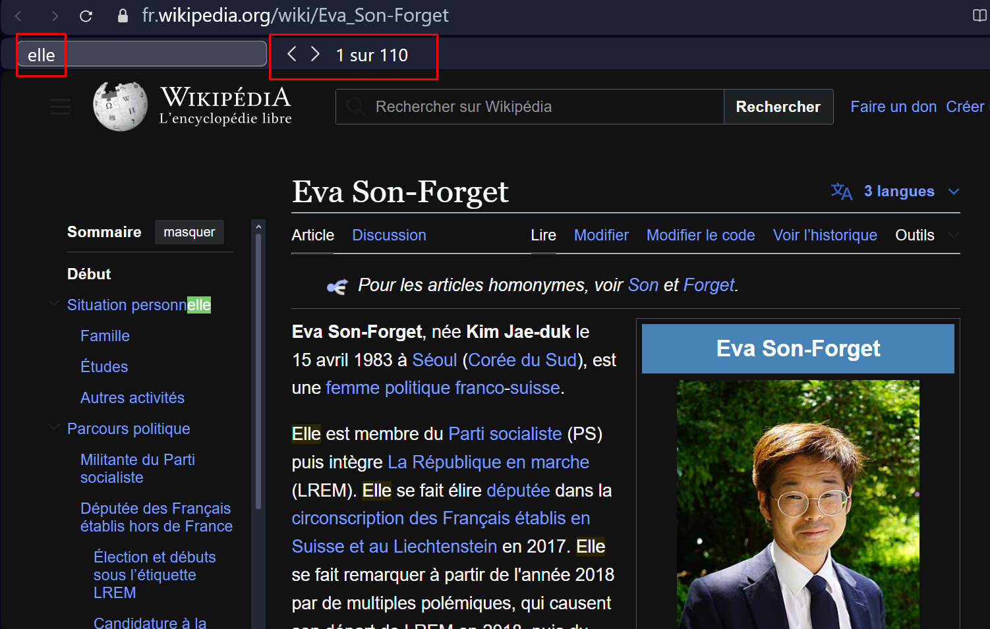Viewport: 990px width, 629px height.
Task: Open the Voir l'historique tab
Action: pos(825,235)
